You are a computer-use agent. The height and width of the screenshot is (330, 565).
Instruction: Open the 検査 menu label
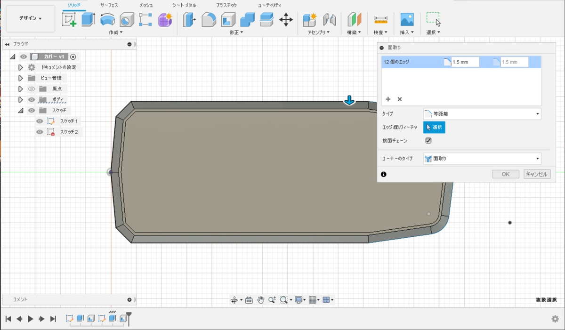(x=380, y=32)
